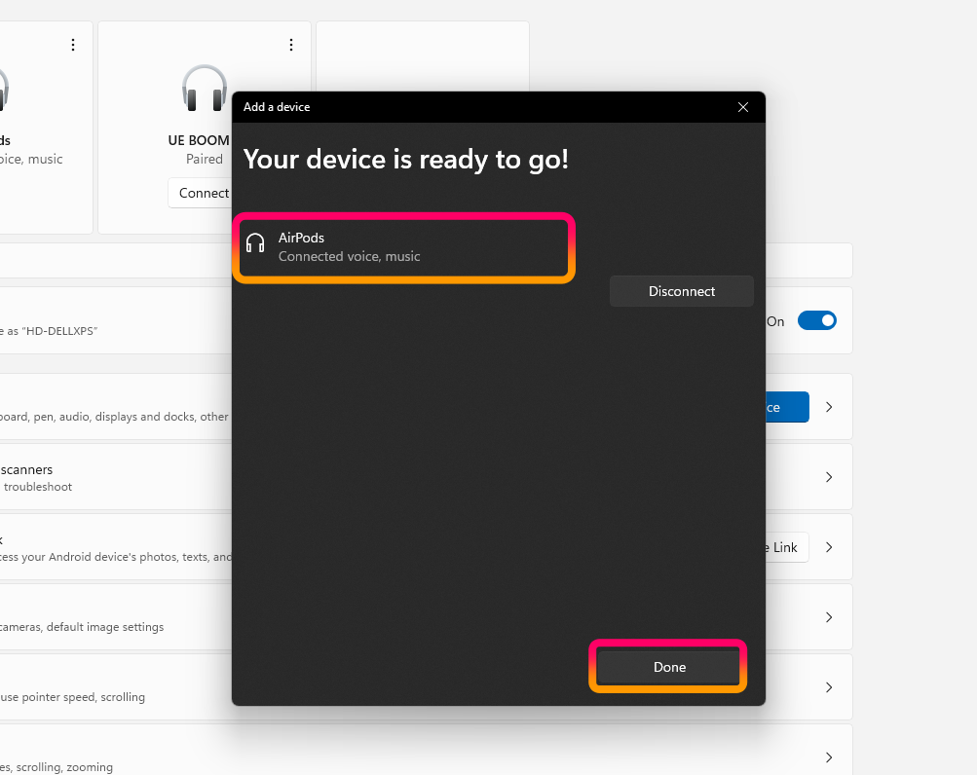The width and height of the screenshot is (977, 775).
Task: Disconnect the AirPods
Action: tap(681, 291)
